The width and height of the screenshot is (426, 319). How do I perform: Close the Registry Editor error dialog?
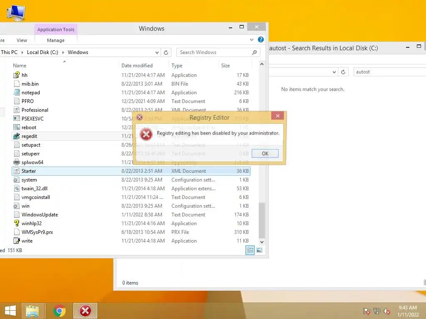[x=277, y=116]
